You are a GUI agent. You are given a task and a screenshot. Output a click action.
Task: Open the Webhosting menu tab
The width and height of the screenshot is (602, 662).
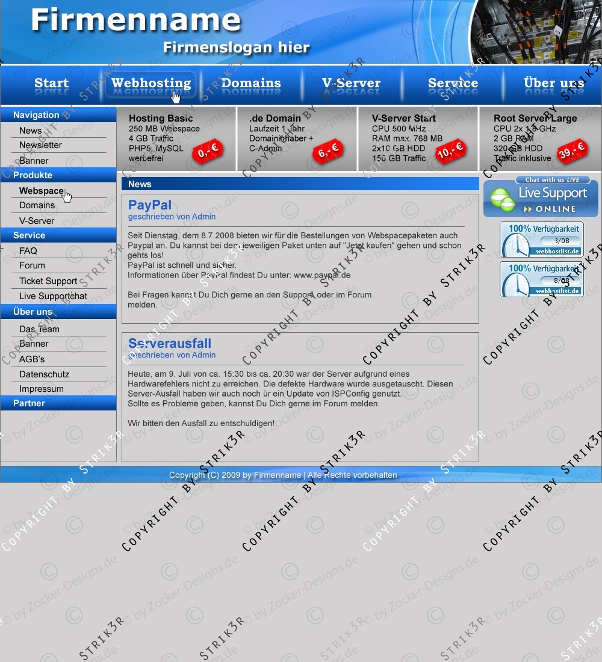(150, 84)
